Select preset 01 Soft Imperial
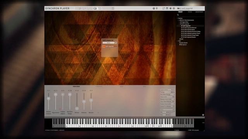248x139 pixels. (186, 26)
